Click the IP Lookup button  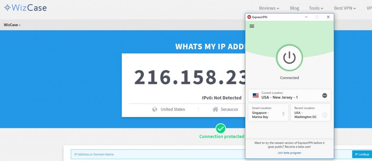pos(362,154)
